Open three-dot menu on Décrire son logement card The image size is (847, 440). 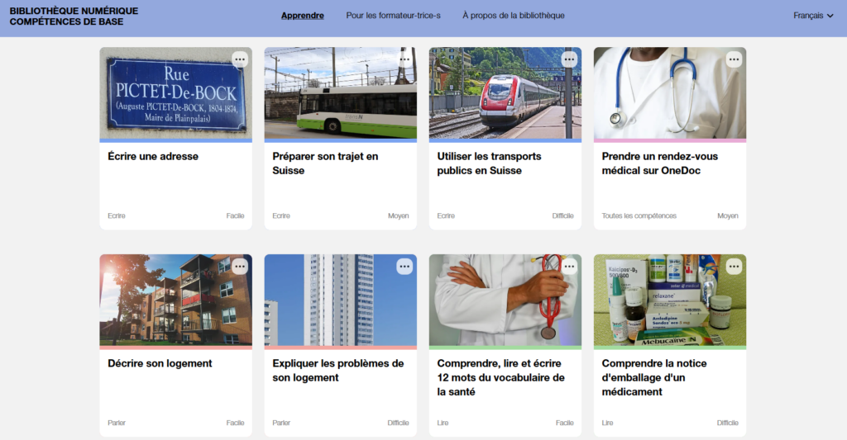pos(240,267)
